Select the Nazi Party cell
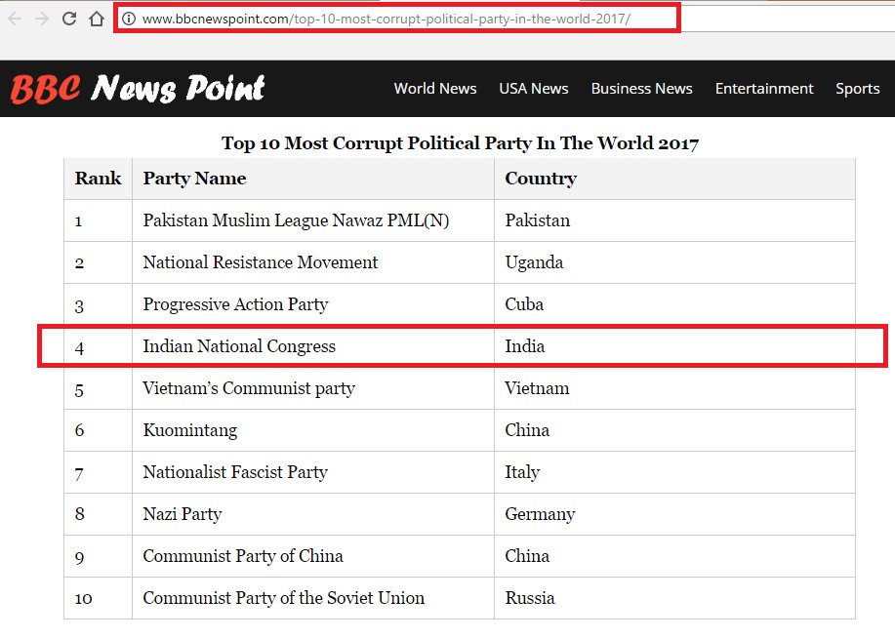Image resolution: width=895 pixels, height=640 pixels. [x=313, y=514]
